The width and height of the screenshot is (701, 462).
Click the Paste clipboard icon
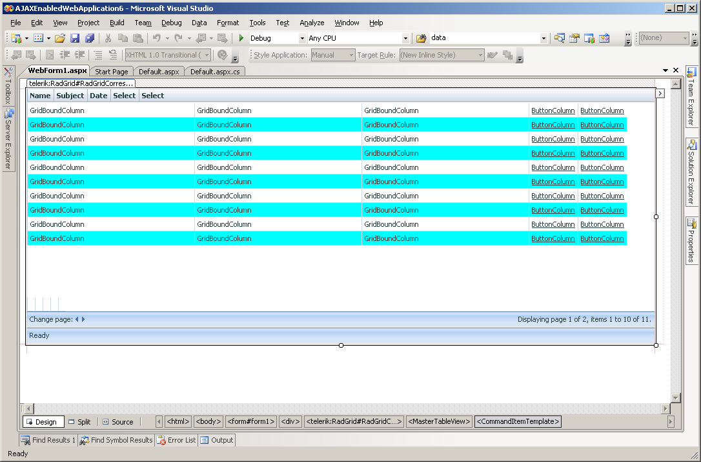click(138, 38)
